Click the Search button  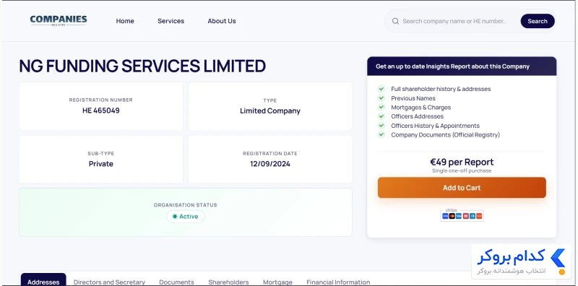(538, 21)
